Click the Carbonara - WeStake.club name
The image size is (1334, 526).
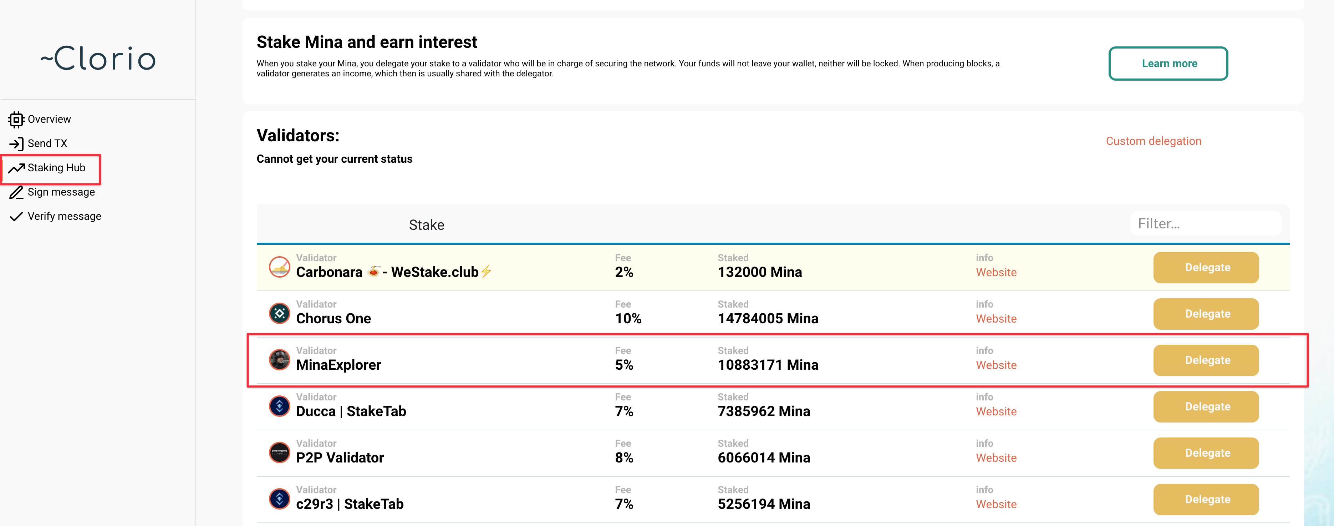pos(393,272)
